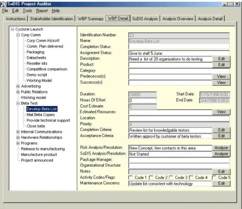Expand the Hardware Relationships node
The width and height of the screenshot is (242, 209).
18,138
